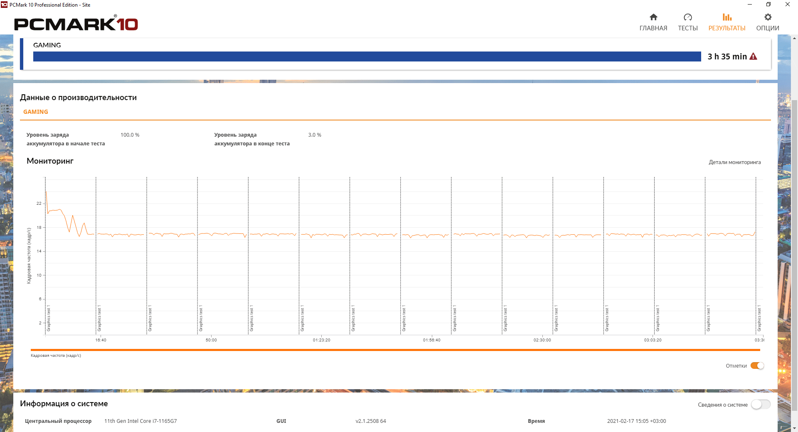The image size is (798, 432).
Task: Click the scrollbar up arrow
Action: [794, 38]
